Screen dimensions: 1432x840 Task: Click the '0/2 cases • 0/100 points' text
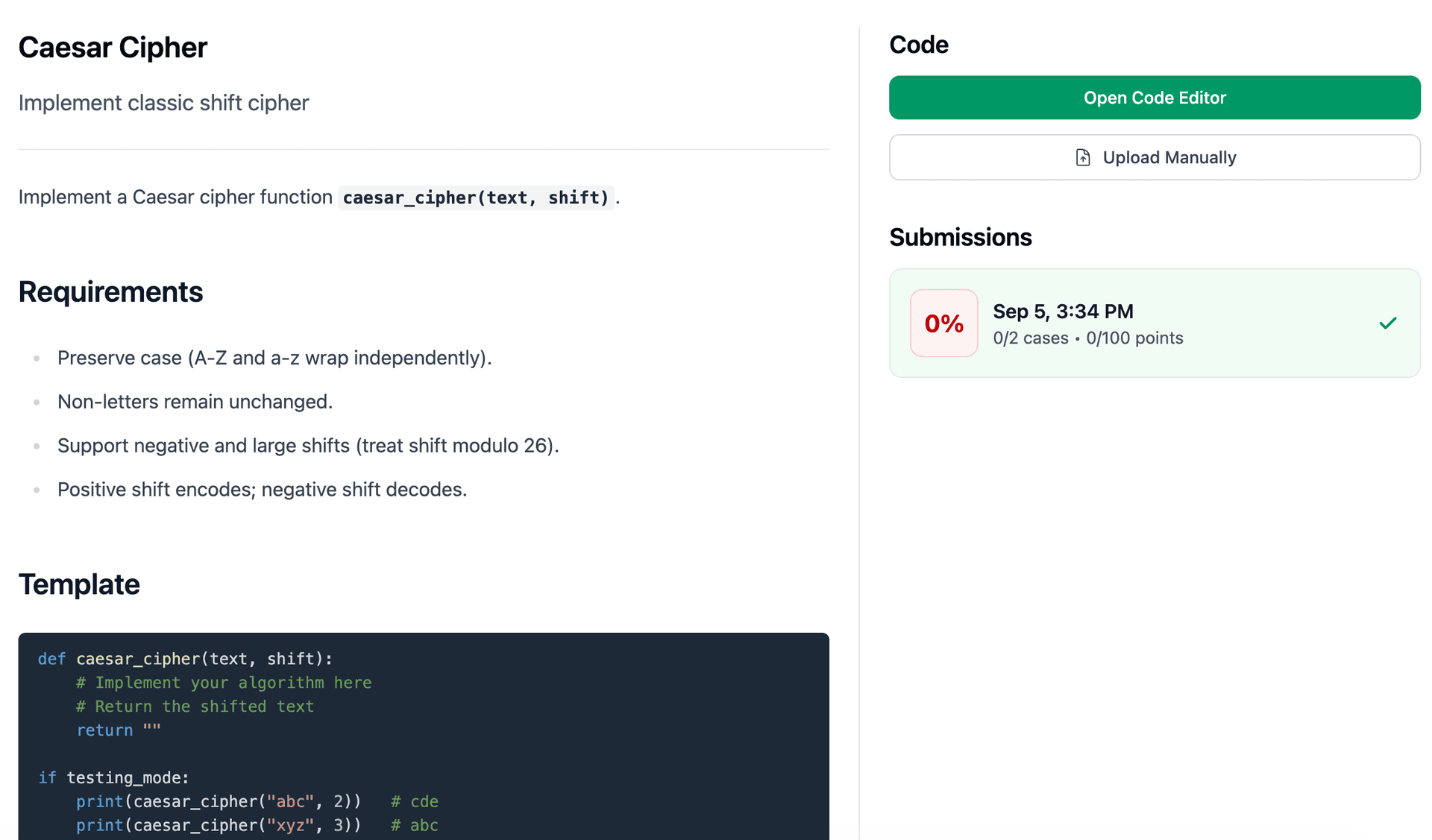coord(1087,338)
